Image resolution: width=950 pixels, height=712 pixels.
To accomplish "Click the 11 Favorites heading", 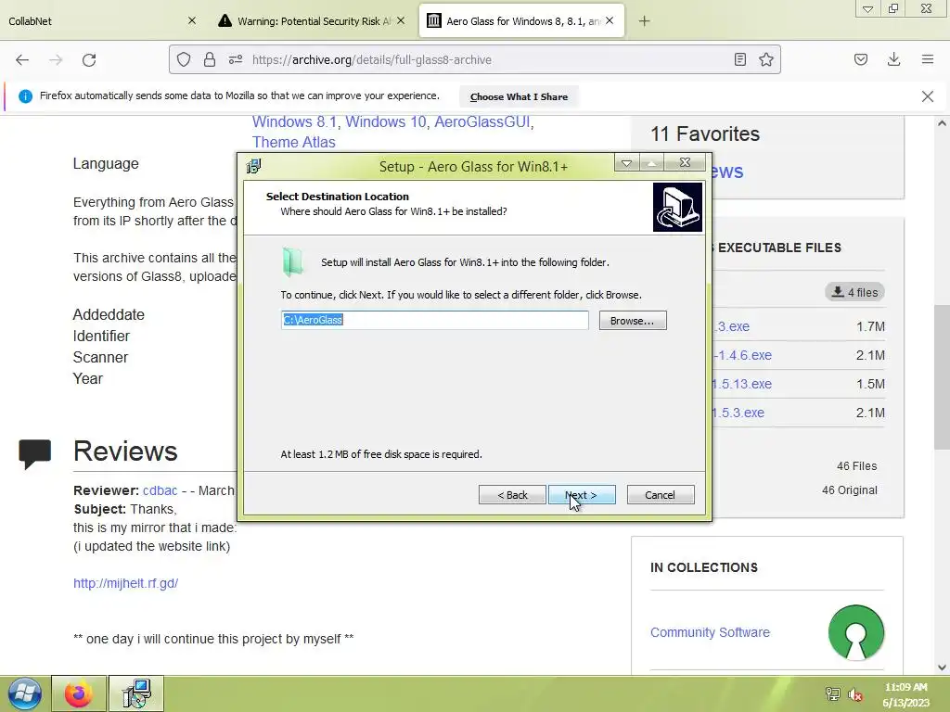I will pyautogui.click(x=705, y=133).
